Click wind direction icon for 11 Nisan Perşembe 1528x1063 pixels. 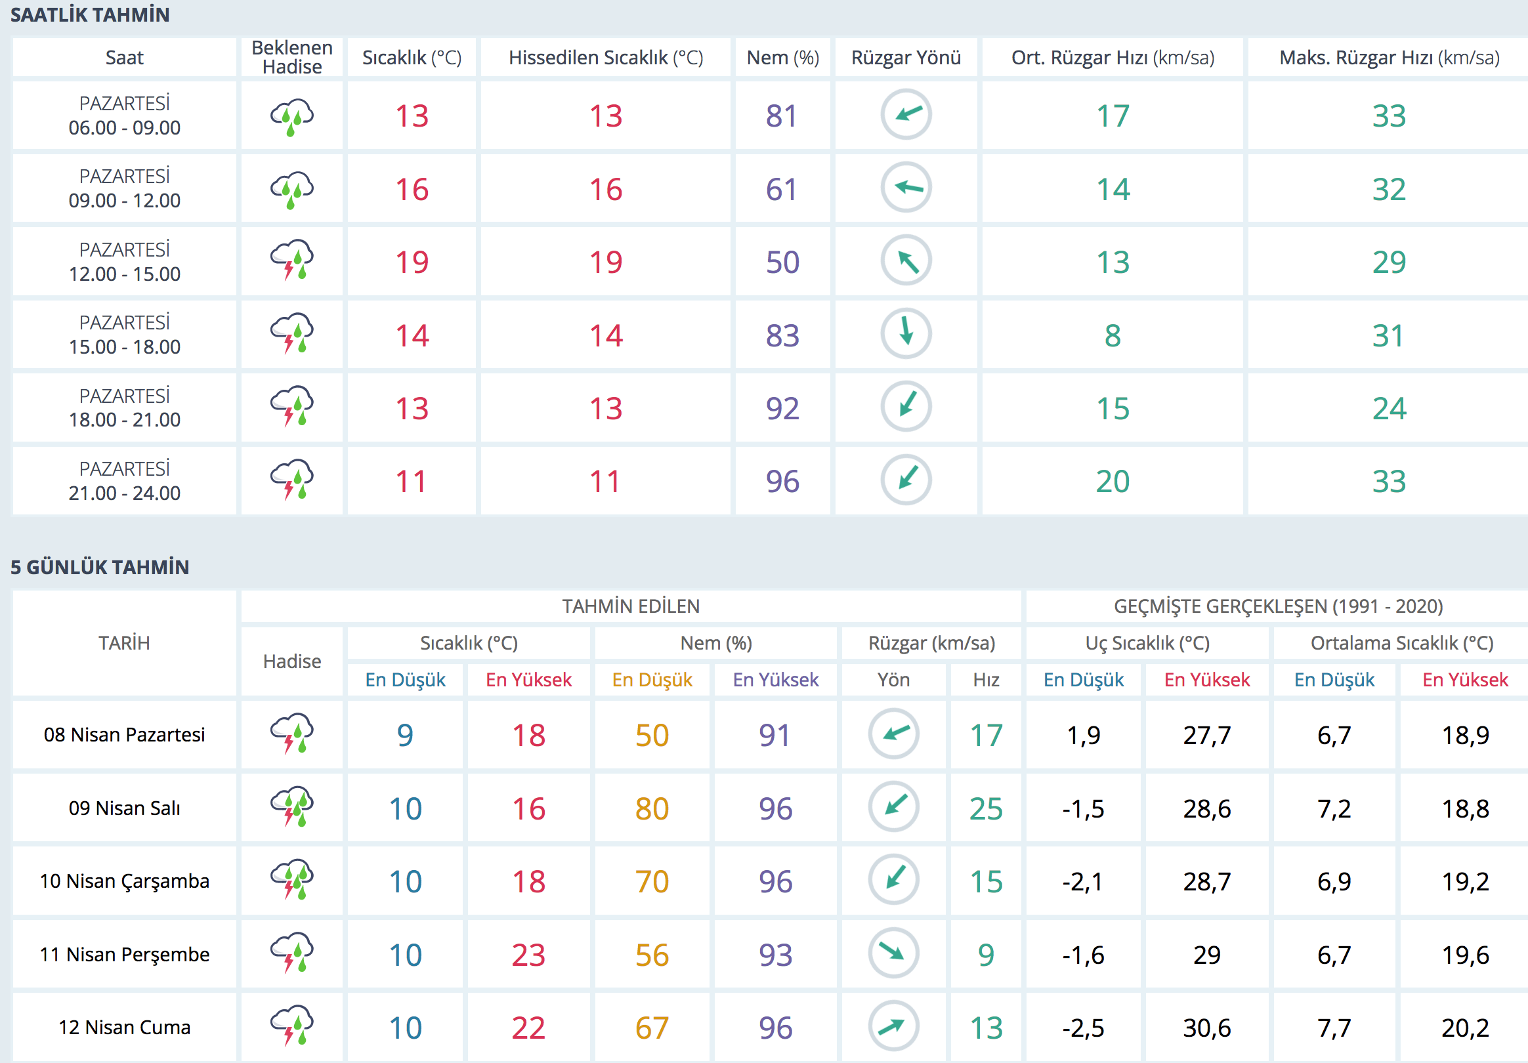point(893,953)
